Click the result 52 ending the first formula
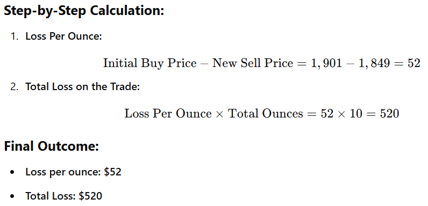This screenshot has width=428, height=206. pyautogui.click(x=414, y=63)
